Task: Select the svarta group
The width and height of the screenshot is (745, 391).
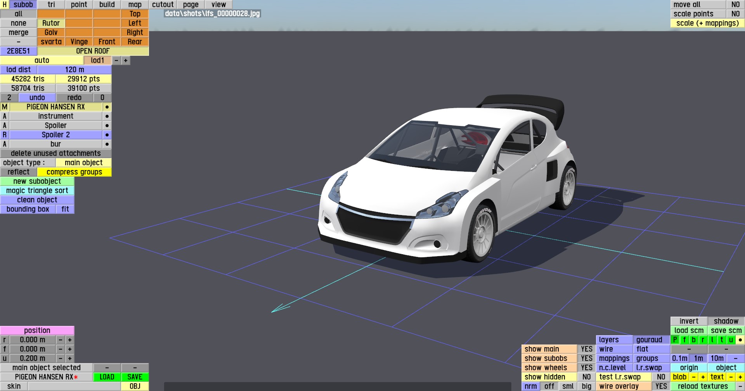Action: 51,42
